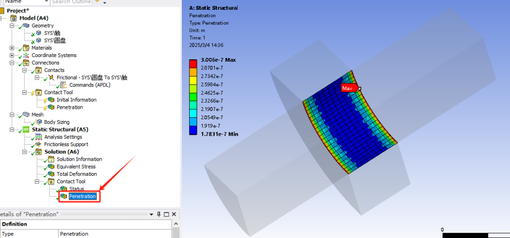Collapse the Mesh branch
This screenshot has height=238, width=510.
12,115
